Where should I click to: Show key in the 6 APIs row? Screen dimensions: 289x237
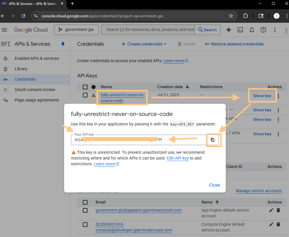pyautogui.click(x=262, y=120)
